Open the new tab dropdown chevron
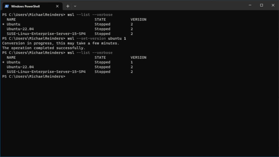The height and width of the screenshot is (157, 279). click(x=75, y=6)
